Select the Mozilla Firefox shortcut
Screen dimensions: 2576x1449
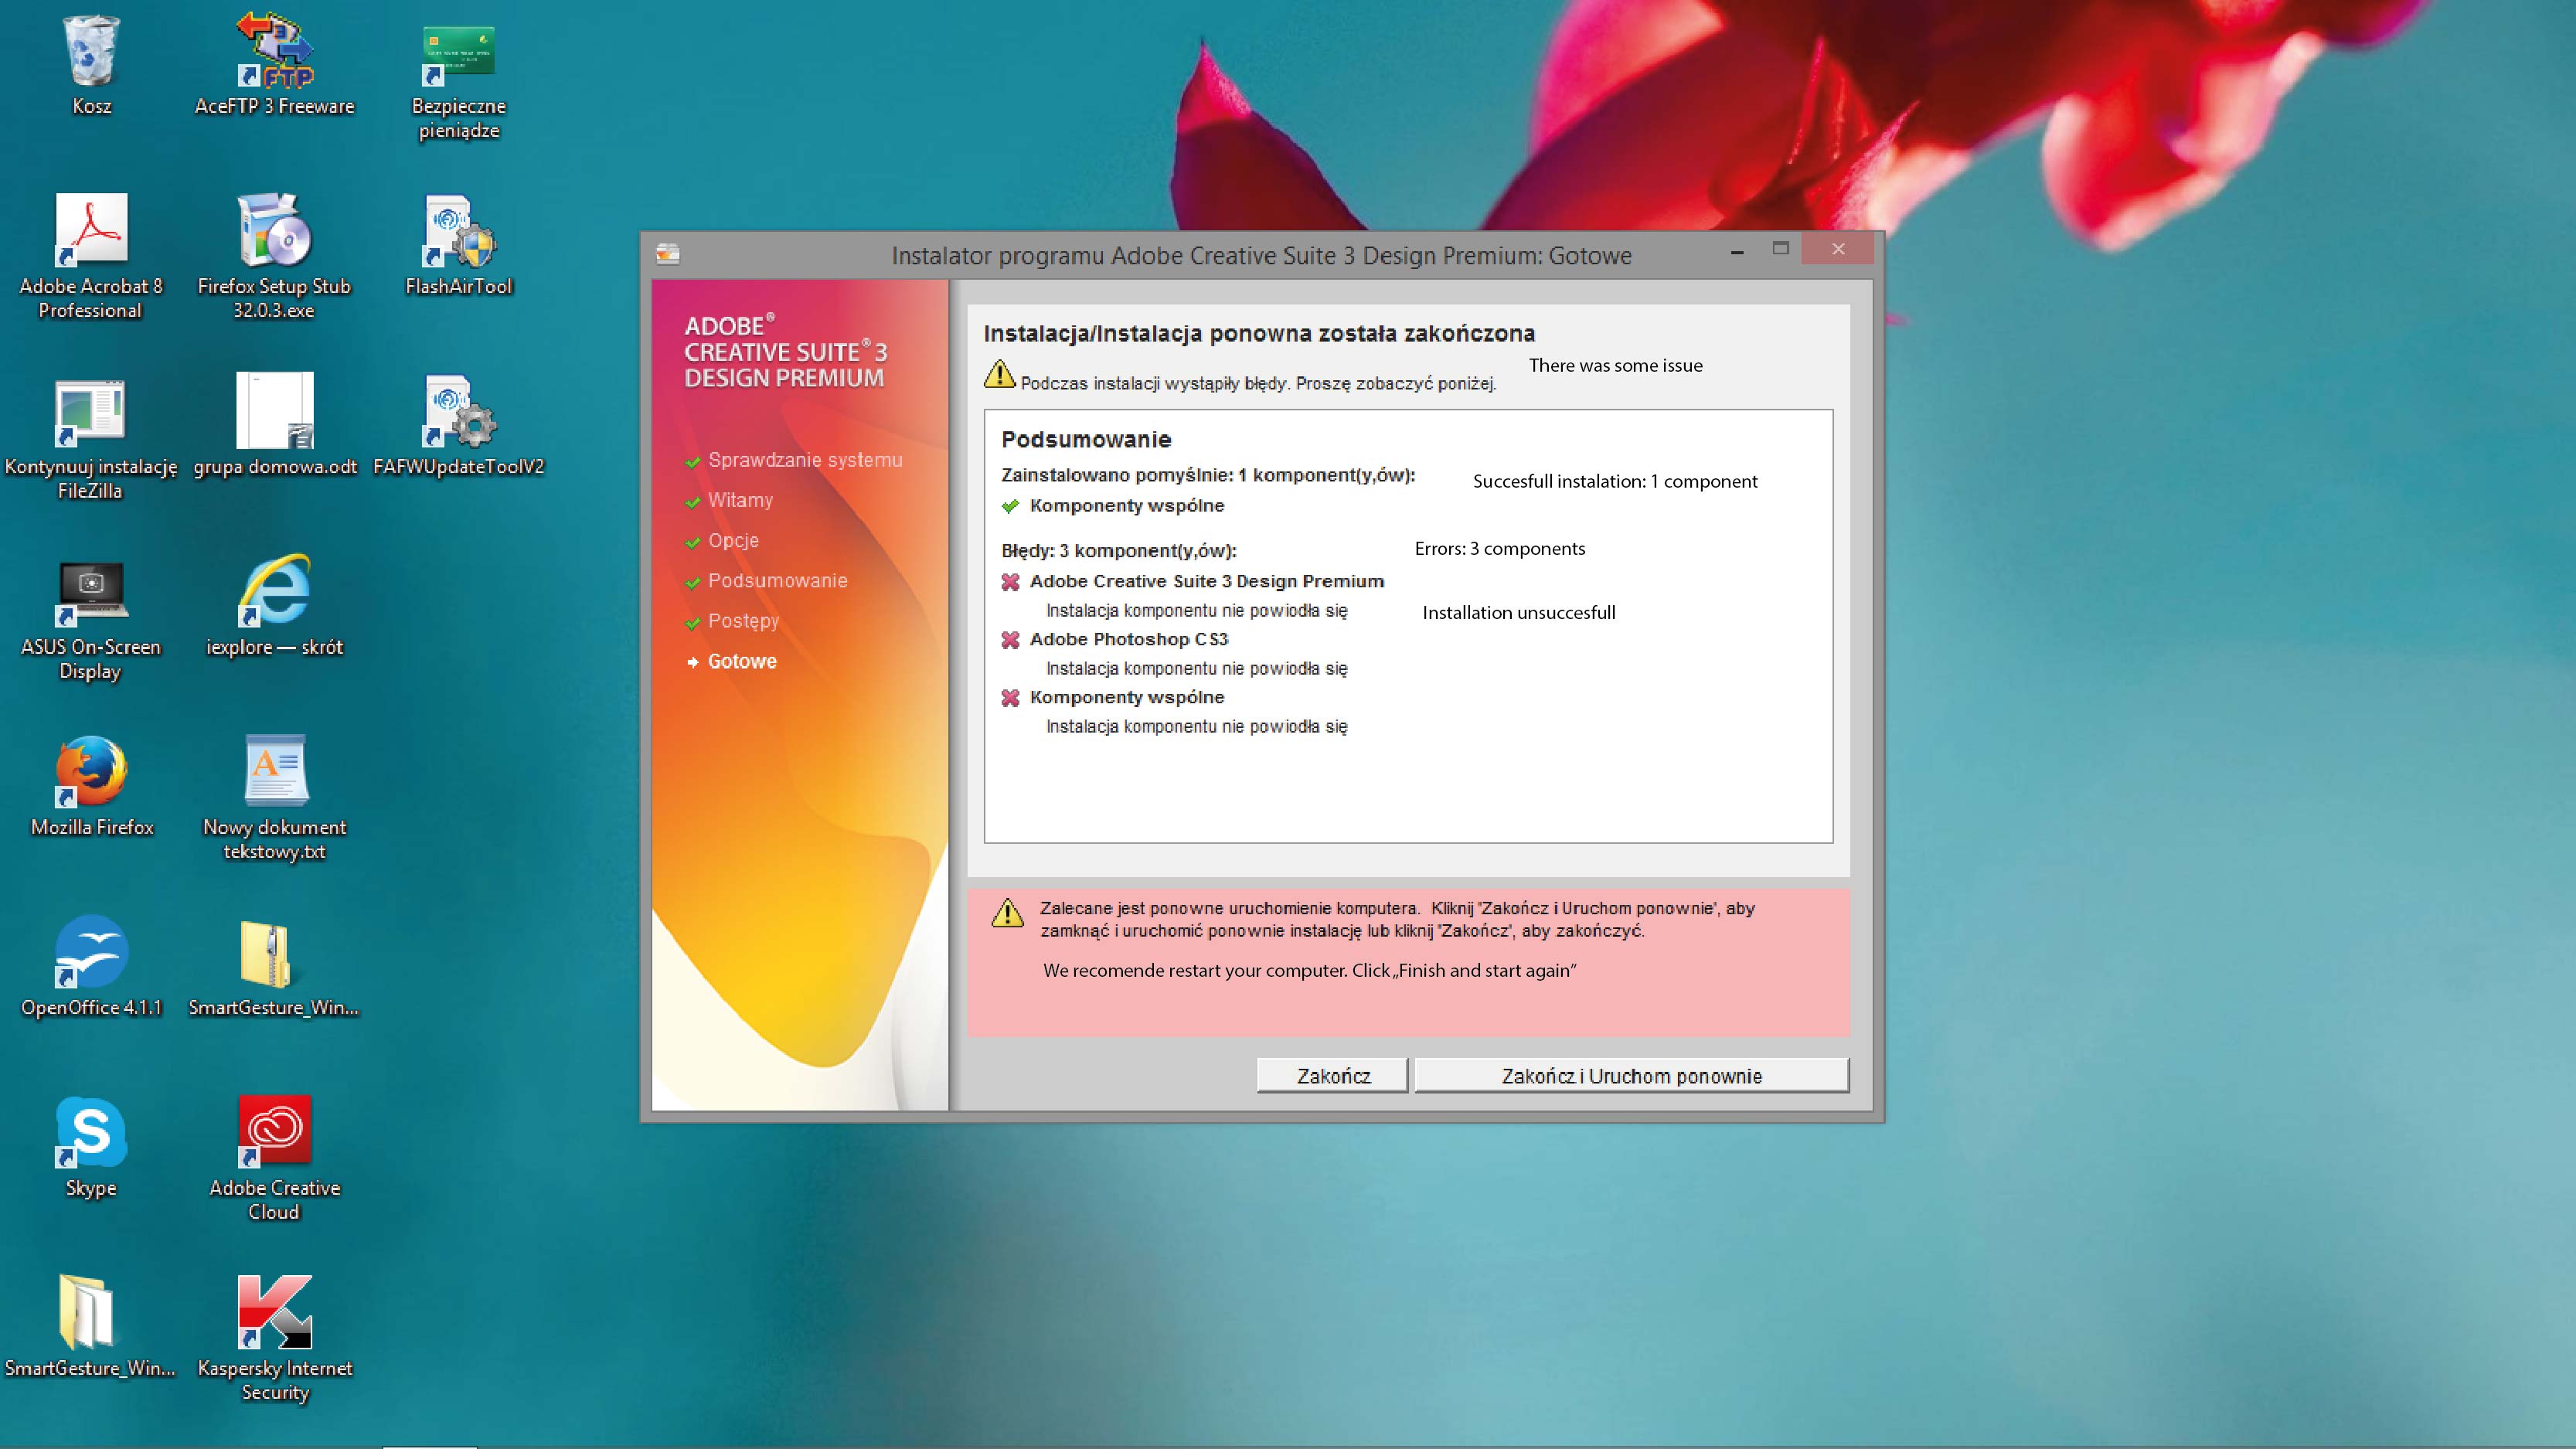(91, 771)
